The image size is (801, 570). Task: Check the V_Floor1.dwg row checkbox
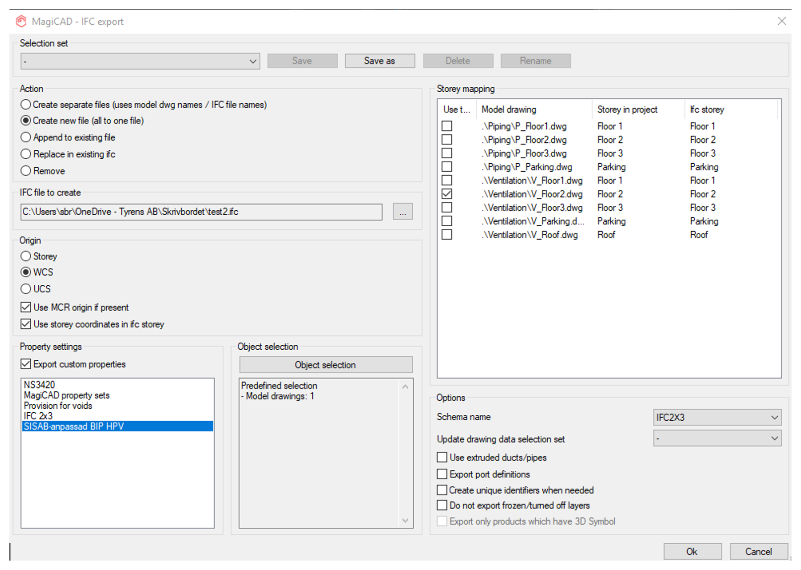[x=447, y=181]
